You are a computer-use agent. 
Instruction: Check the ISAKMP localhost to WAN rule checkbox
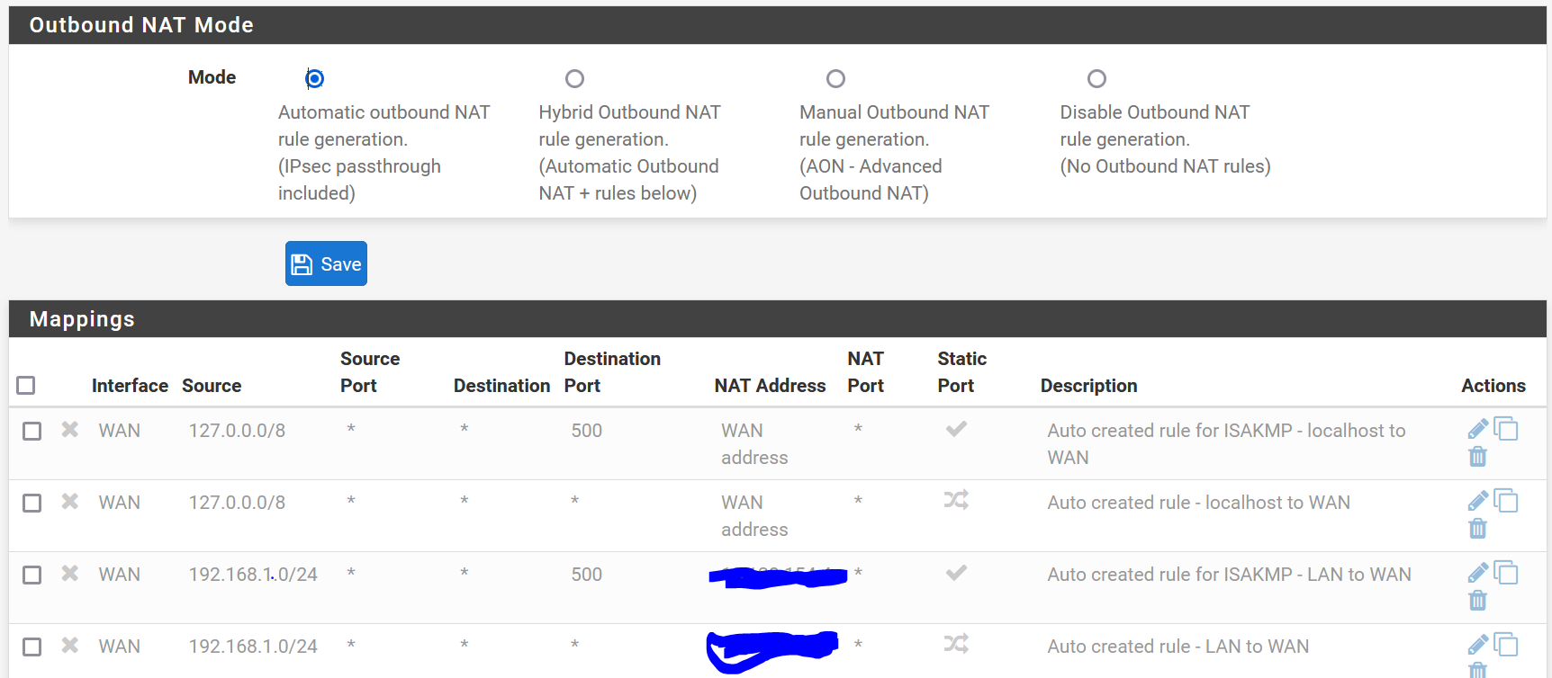[32, 431]
